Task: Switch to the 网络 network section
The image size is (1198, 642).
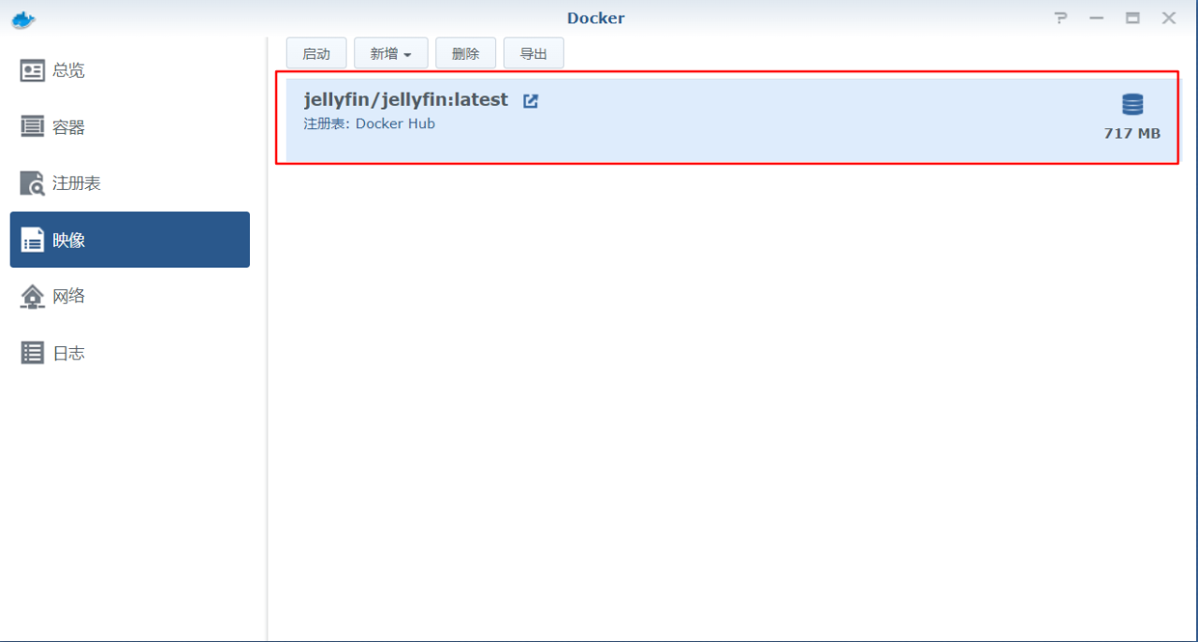Action: 130,296
